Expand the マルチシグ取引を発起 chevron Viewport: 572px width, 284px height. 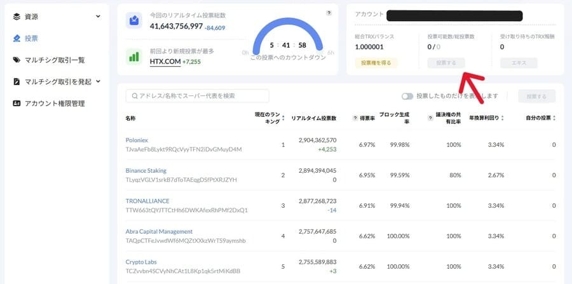[98, 81]
